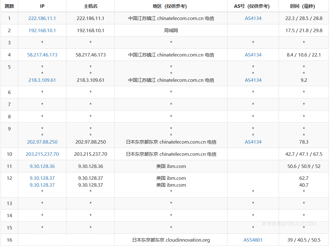Viewport: 332px width, 246px height.
Task: Select hop 10 region 日本东京都东京 chinatelecom.com.cn
Action: click(x=171, y=154)
